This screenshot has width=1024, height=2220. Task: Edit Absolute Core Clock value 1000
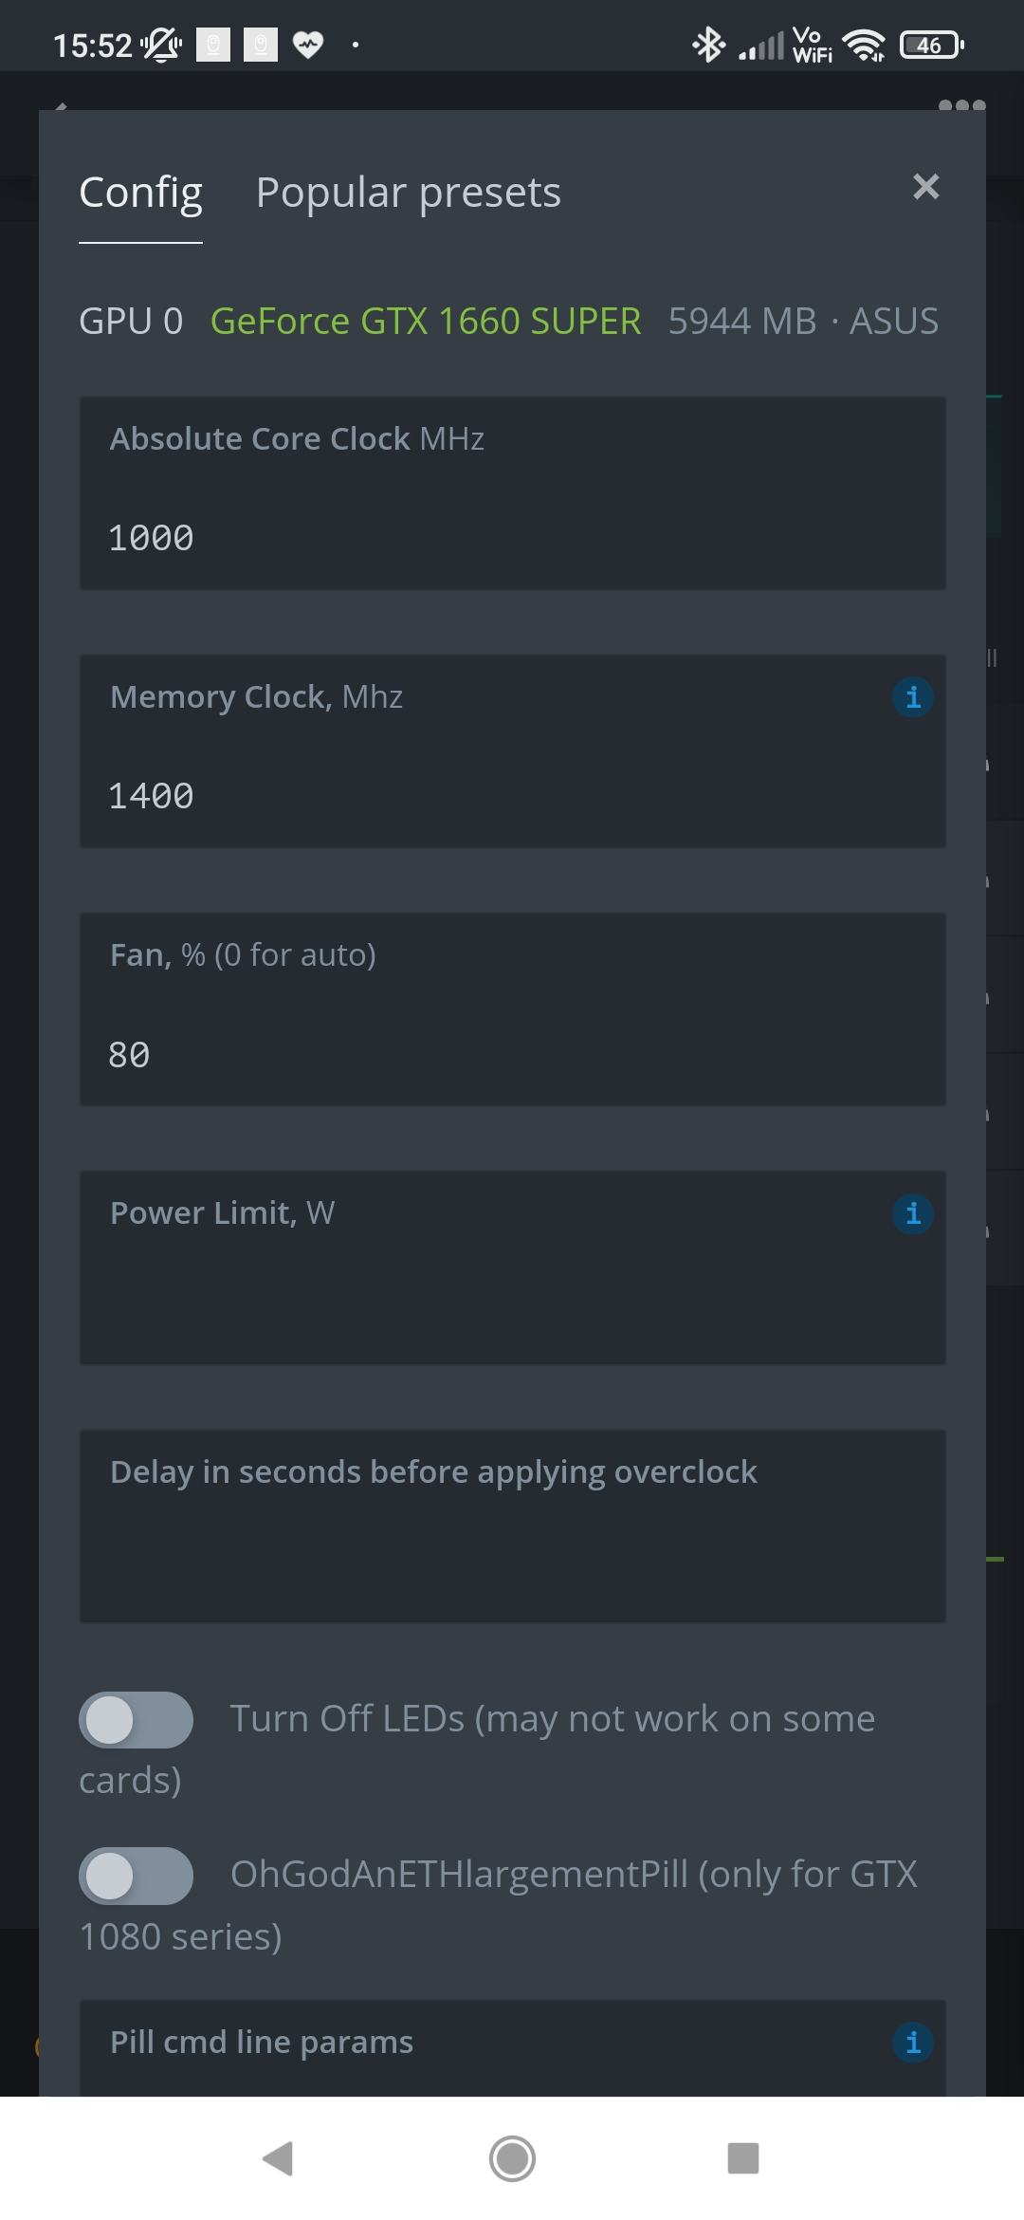pos(512,493)
